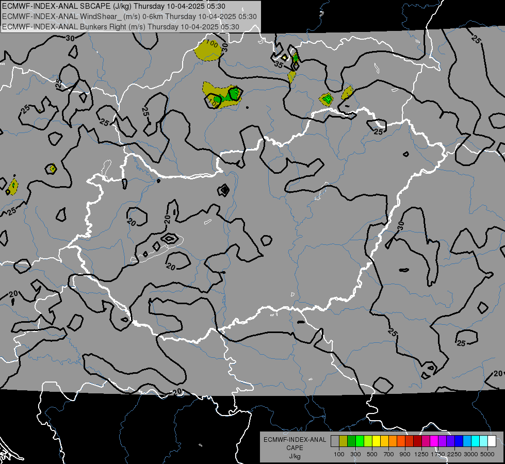Click the cyan 3000 J/kg swatch
The width and height of the screenshot is (505, 464).
click(x=476, y=441)
